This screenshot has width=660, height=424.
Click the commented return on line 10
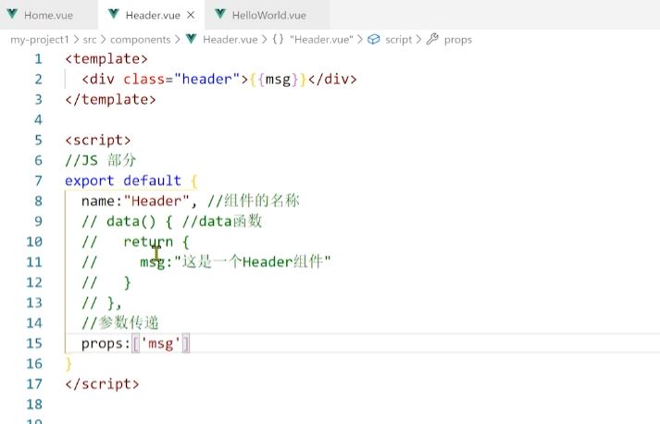pyautogui.click(x=148, y=242)
